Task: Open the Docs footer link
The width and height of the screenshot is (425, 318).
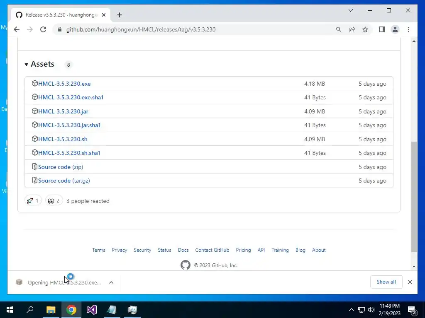Action: point(183,250)
